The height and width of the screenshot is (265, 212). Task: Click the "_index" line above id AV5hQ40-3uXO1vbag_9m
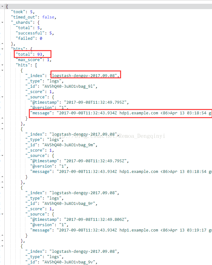[72, 134]
